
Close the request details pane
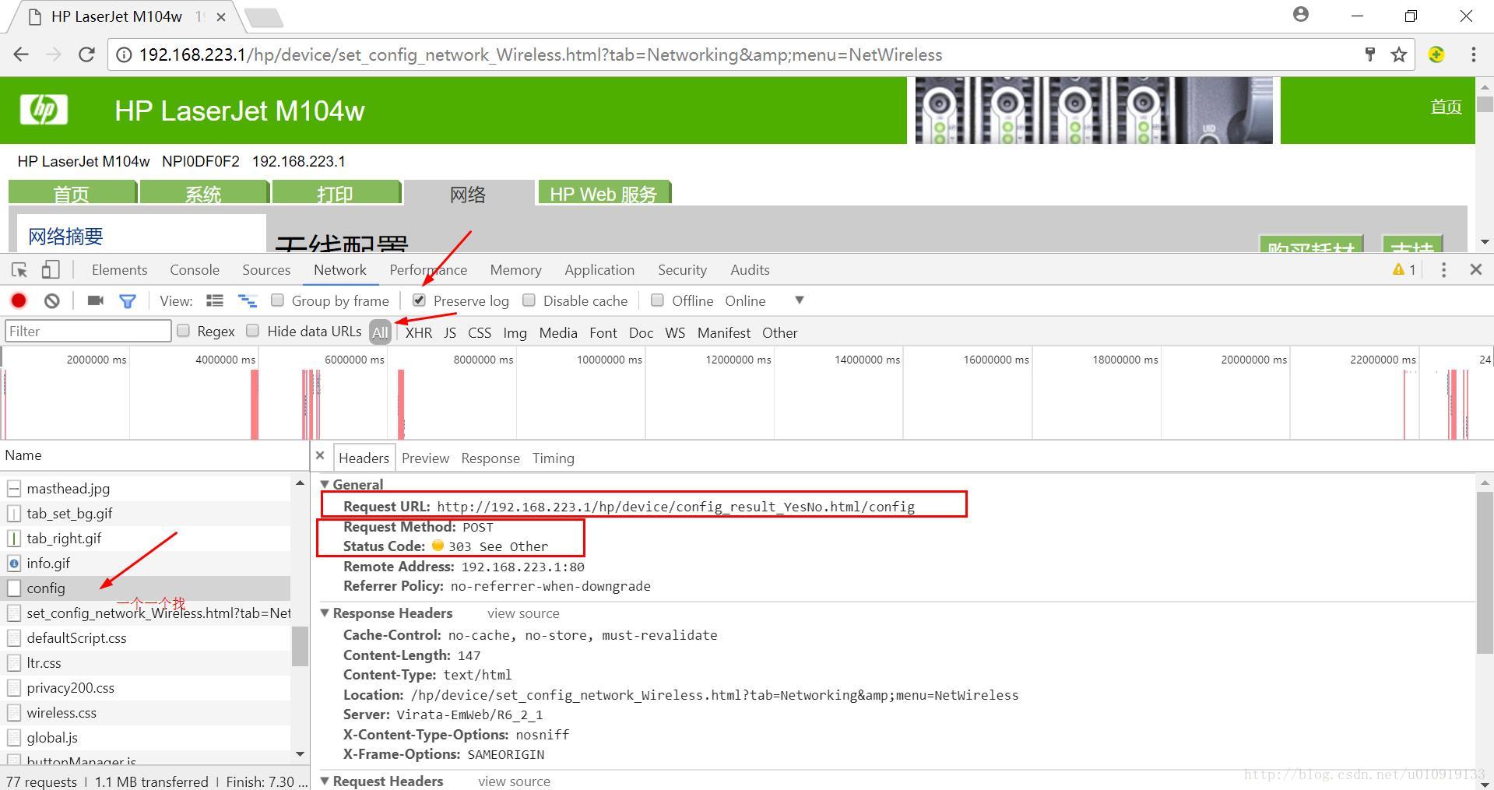[320, 455]
